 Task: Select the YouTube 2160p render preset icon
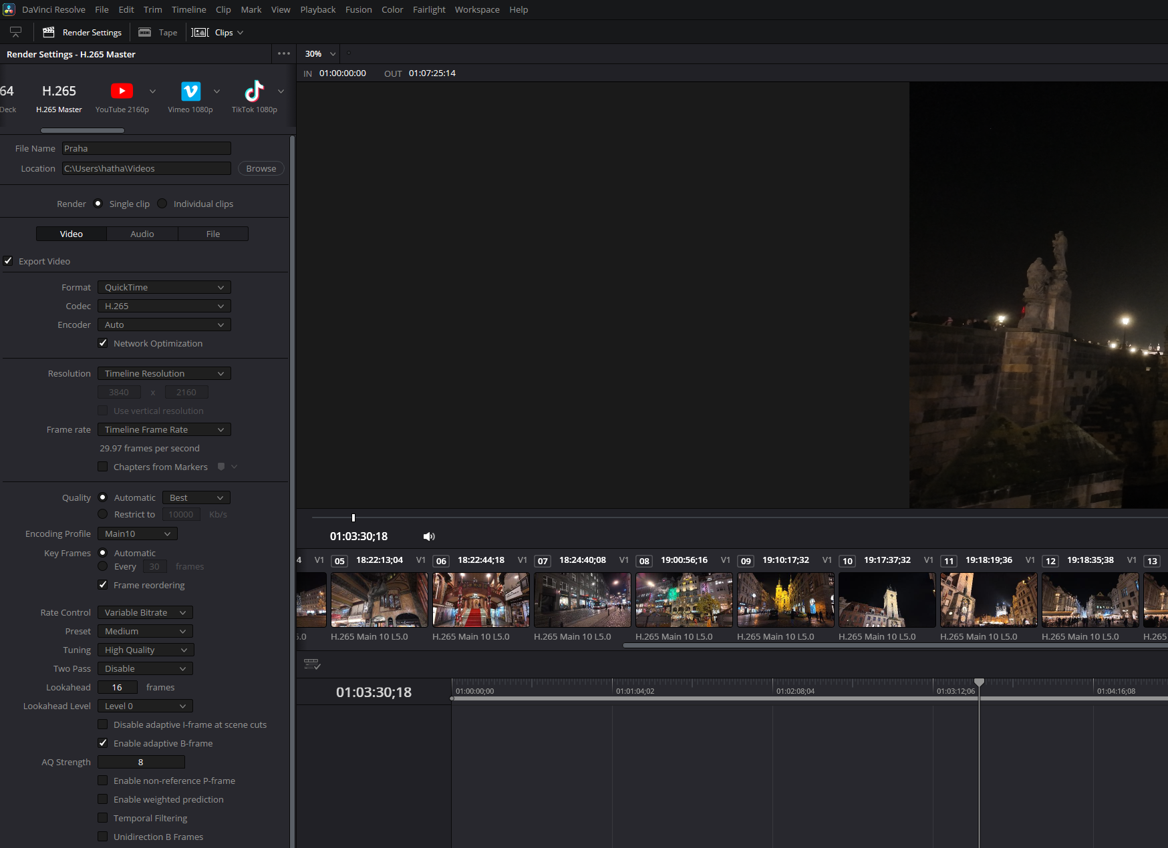click(122, 91)
